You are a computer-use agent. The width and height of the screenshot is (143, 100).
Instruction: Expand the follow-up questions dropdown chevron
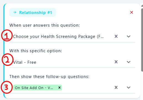click(x=129, y=88)
